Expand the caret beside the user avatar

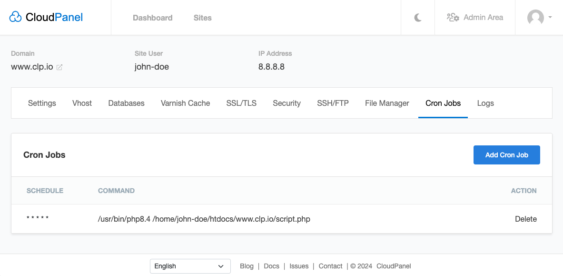550,18
